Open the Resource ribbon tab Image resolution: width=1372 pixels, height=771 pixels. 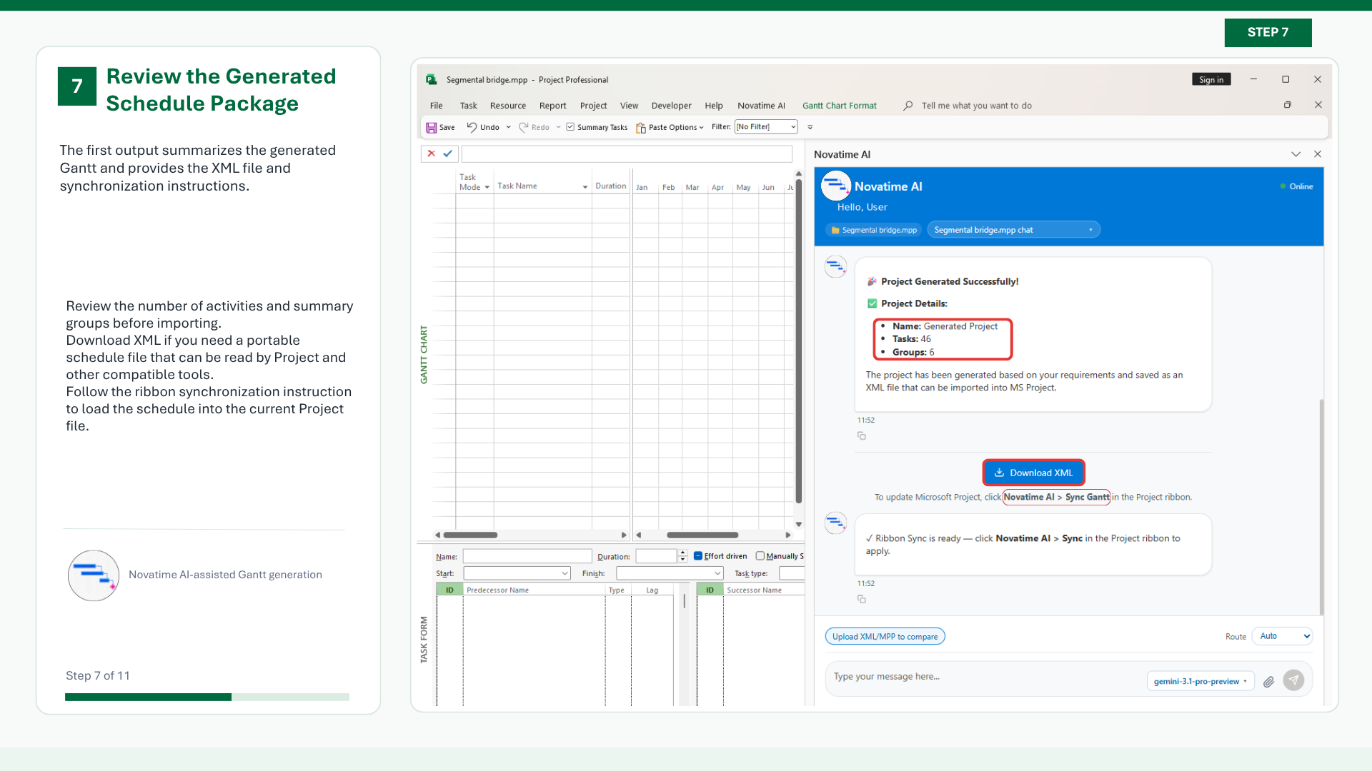[x=508, y=106]
